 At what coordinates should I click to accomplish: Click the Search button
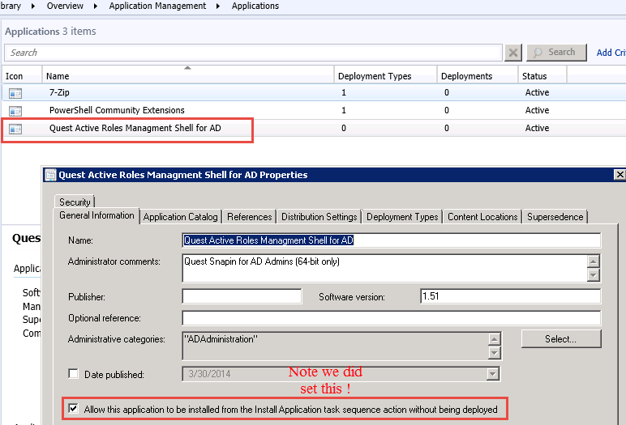point(556,53)
